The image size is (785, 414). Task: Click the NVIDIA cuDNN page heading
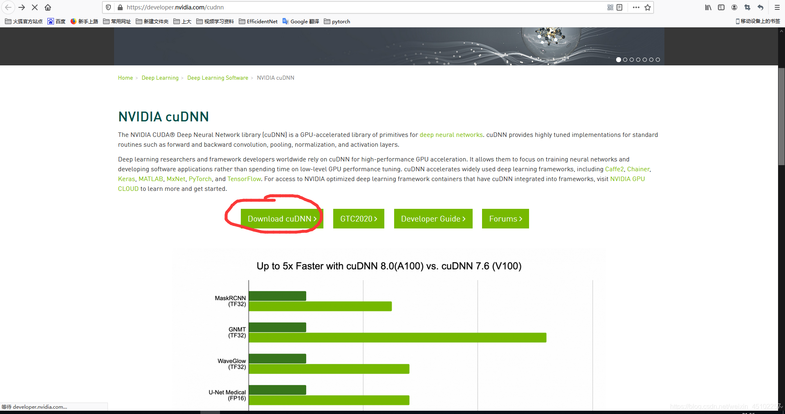point(164,117)
